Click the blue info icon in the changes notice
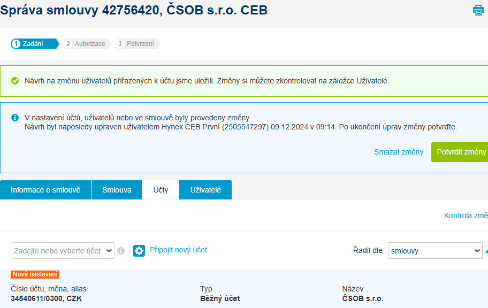This screenshot has width=488, height=308. (x=15, y=118)
